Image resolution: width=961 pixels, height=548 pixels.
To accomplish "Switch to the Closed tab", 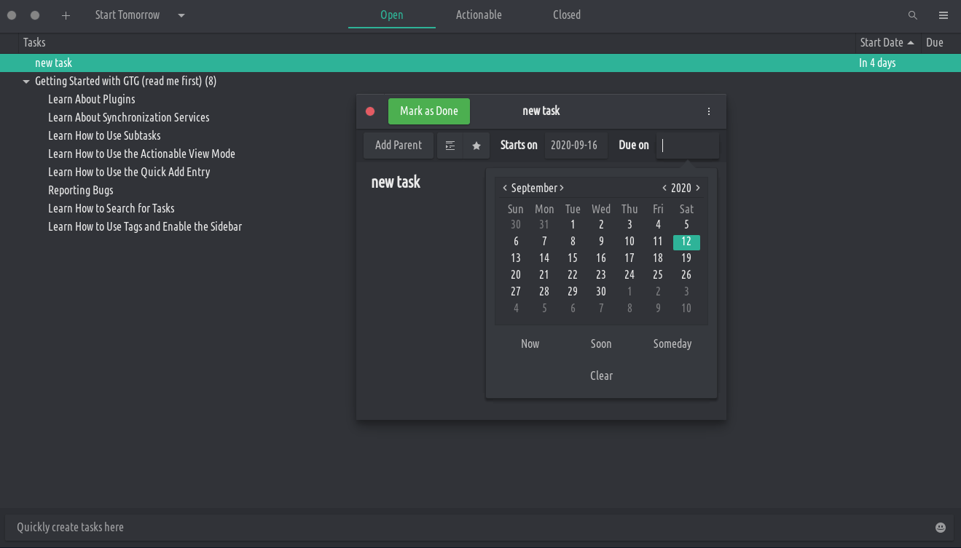I will click(x=567, y=15).
